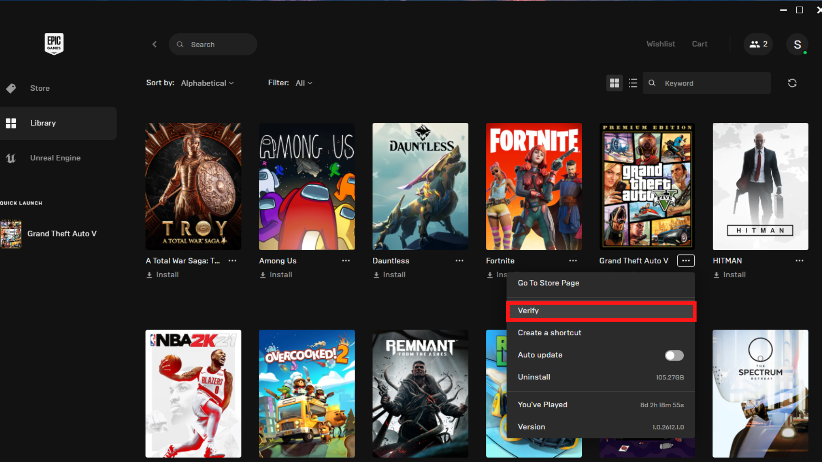Open the Dauntless cover art
This screenshot has height=462, width=822.
[x=420, y=187]
